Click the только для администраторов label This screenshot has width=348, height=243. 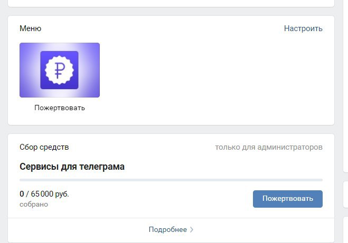click(x=269, y=147)
